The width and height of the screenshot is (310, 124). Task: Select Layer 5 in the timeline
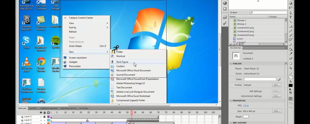pos(28,120)
